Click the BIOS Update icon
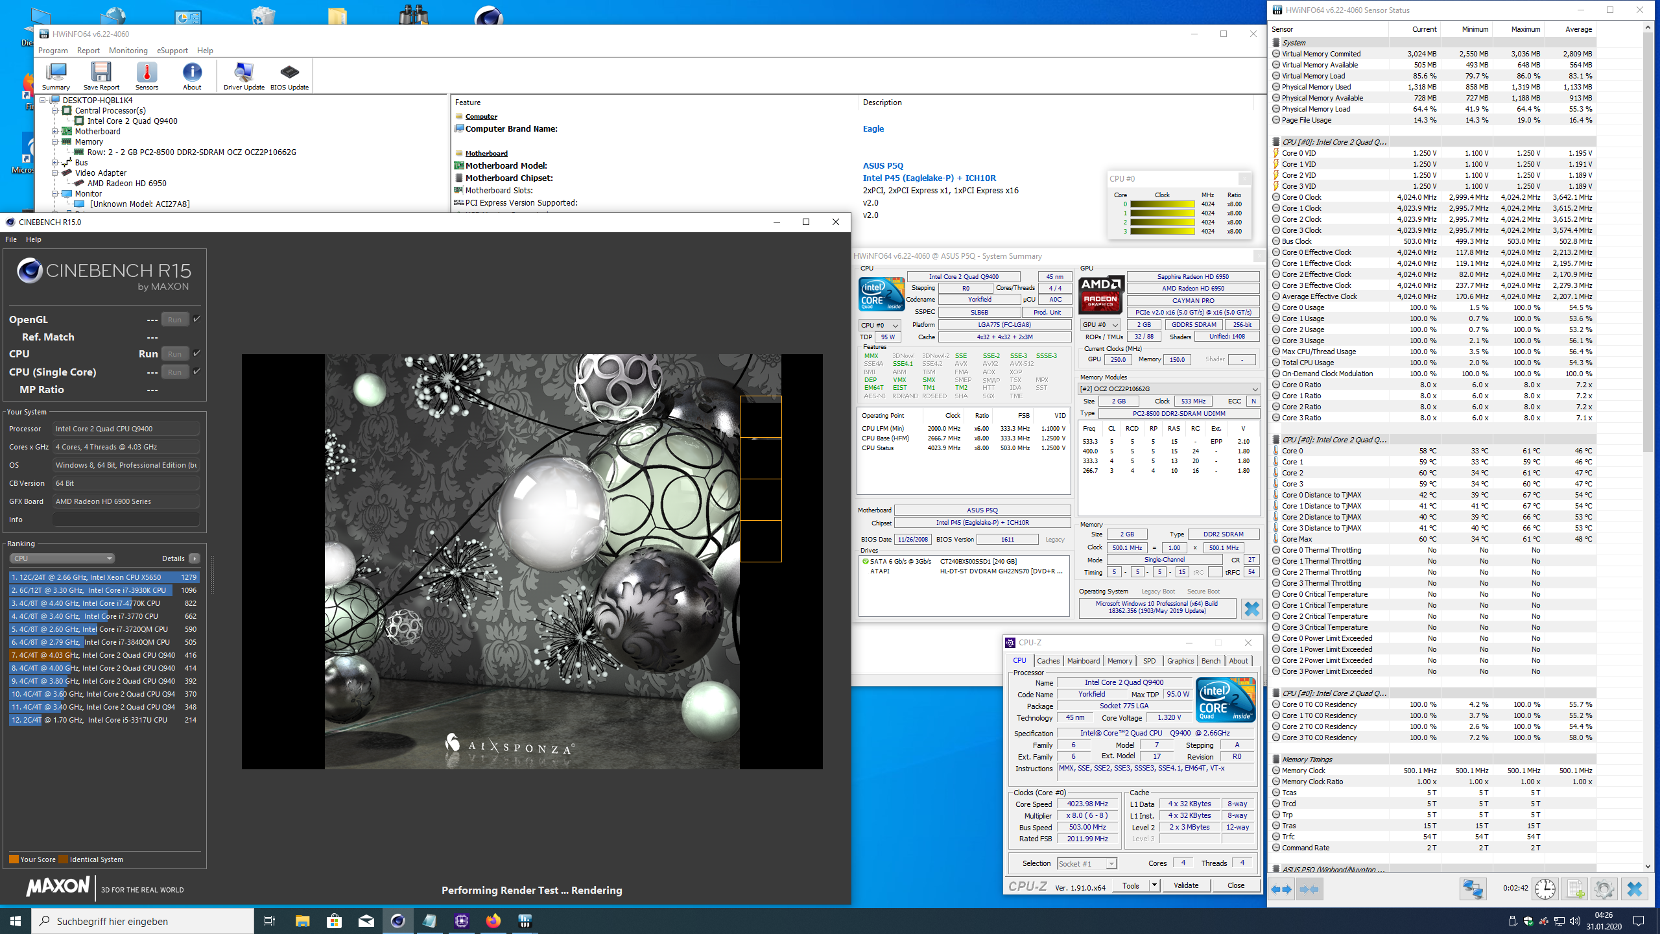Screen dimensions: 1660x934 click(x=289, y=76)
